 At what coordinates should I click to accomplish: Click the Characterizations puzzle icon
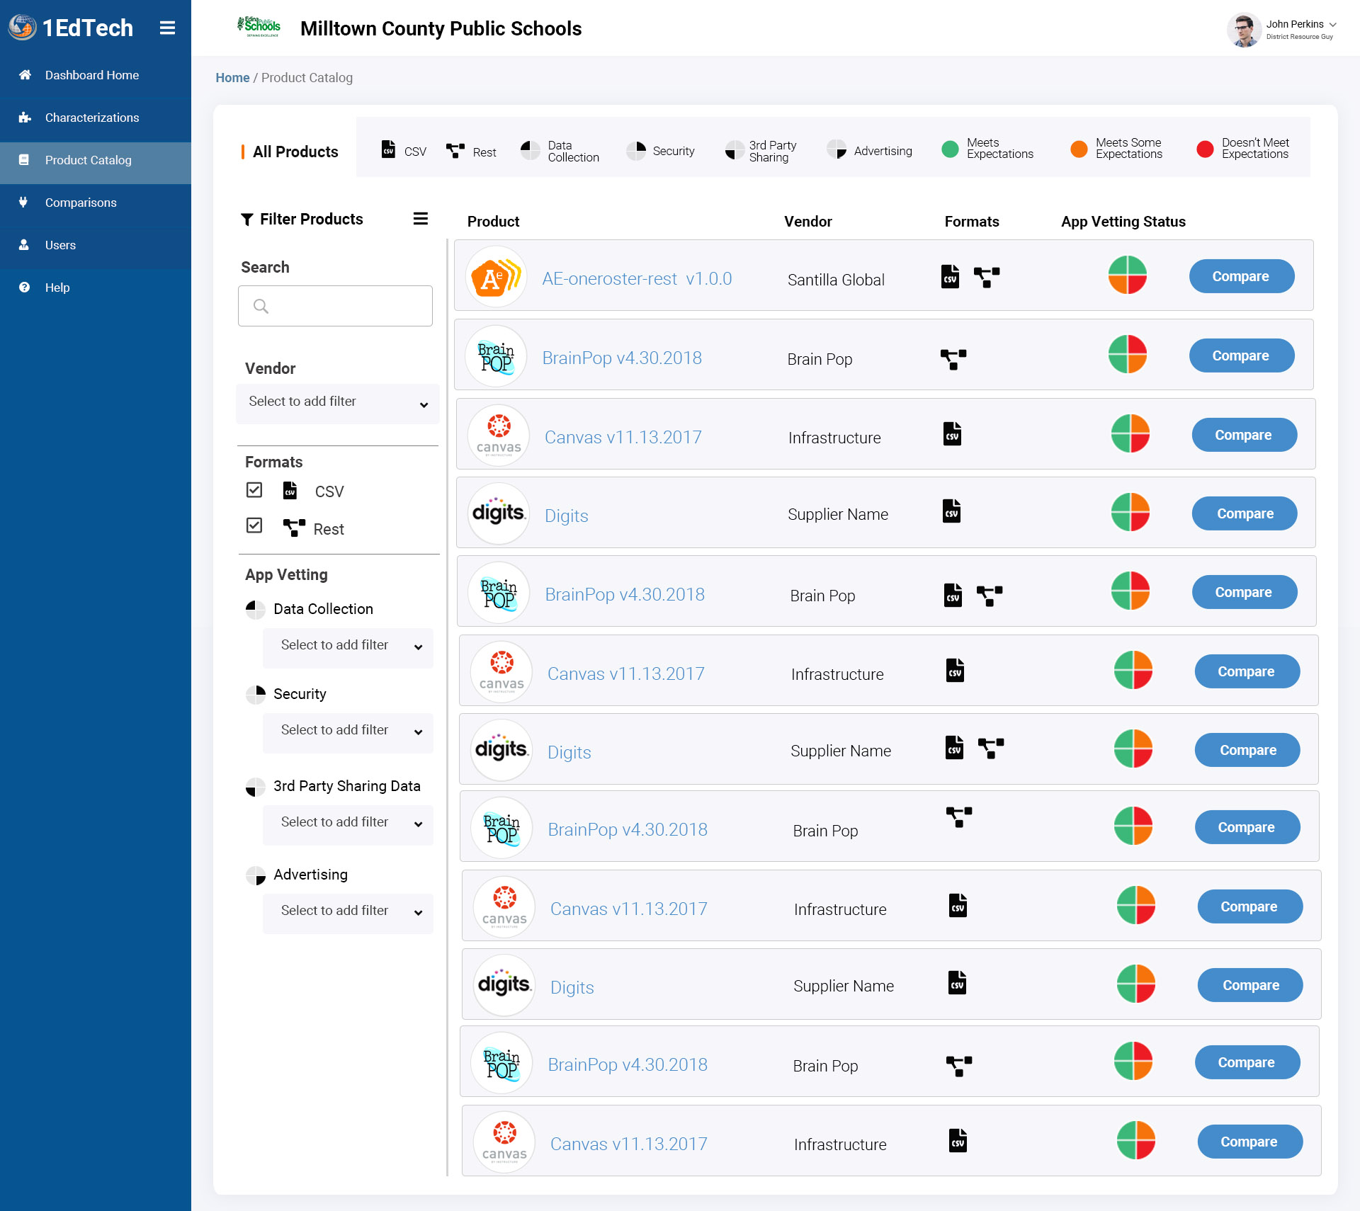[x=25, y=118]
